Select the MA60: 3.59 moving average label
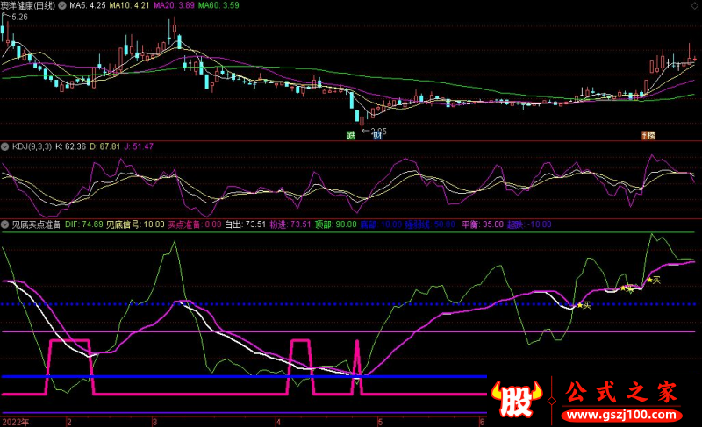 pyautogui.click(x=218, y=5)
